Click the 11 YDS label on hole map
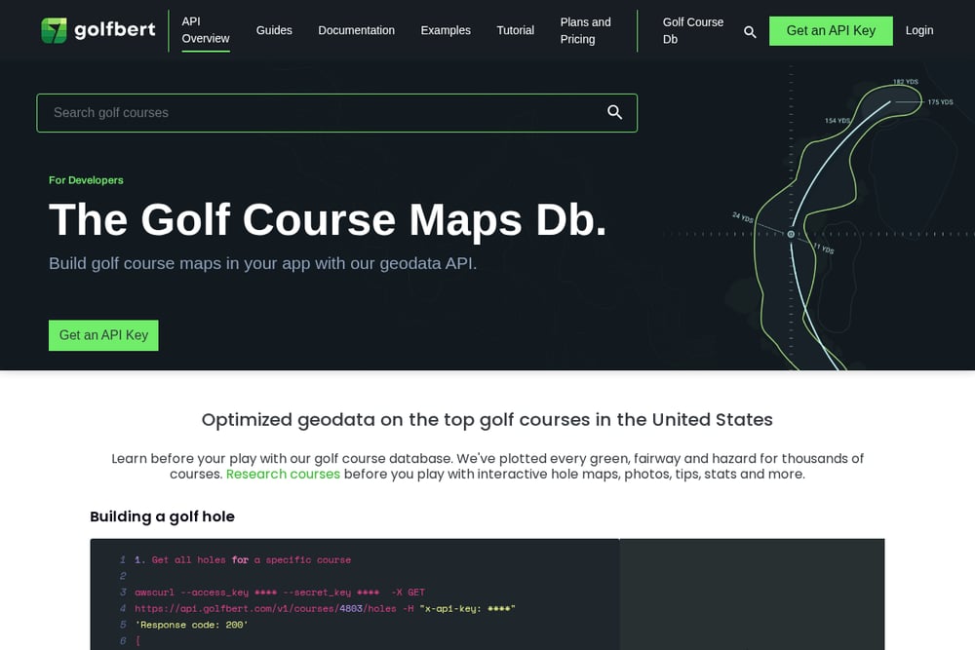 click(823, 249)
